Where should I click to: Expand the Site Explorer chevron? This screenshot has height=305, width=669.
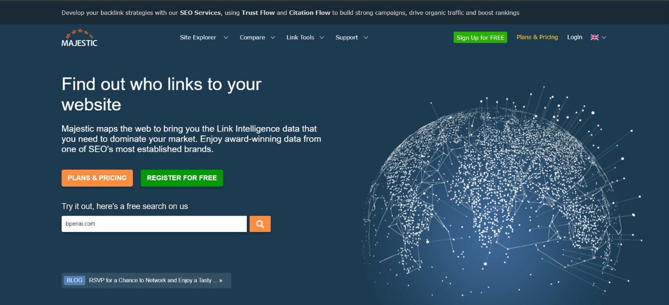point(226,38)
